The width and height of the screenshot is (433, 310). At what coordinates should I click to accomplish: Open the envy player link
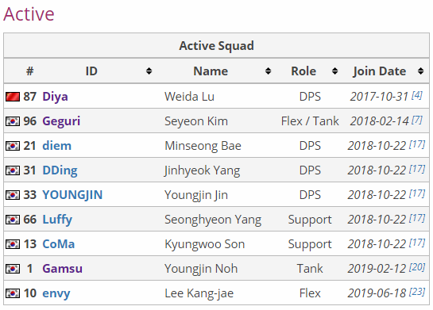56,293
